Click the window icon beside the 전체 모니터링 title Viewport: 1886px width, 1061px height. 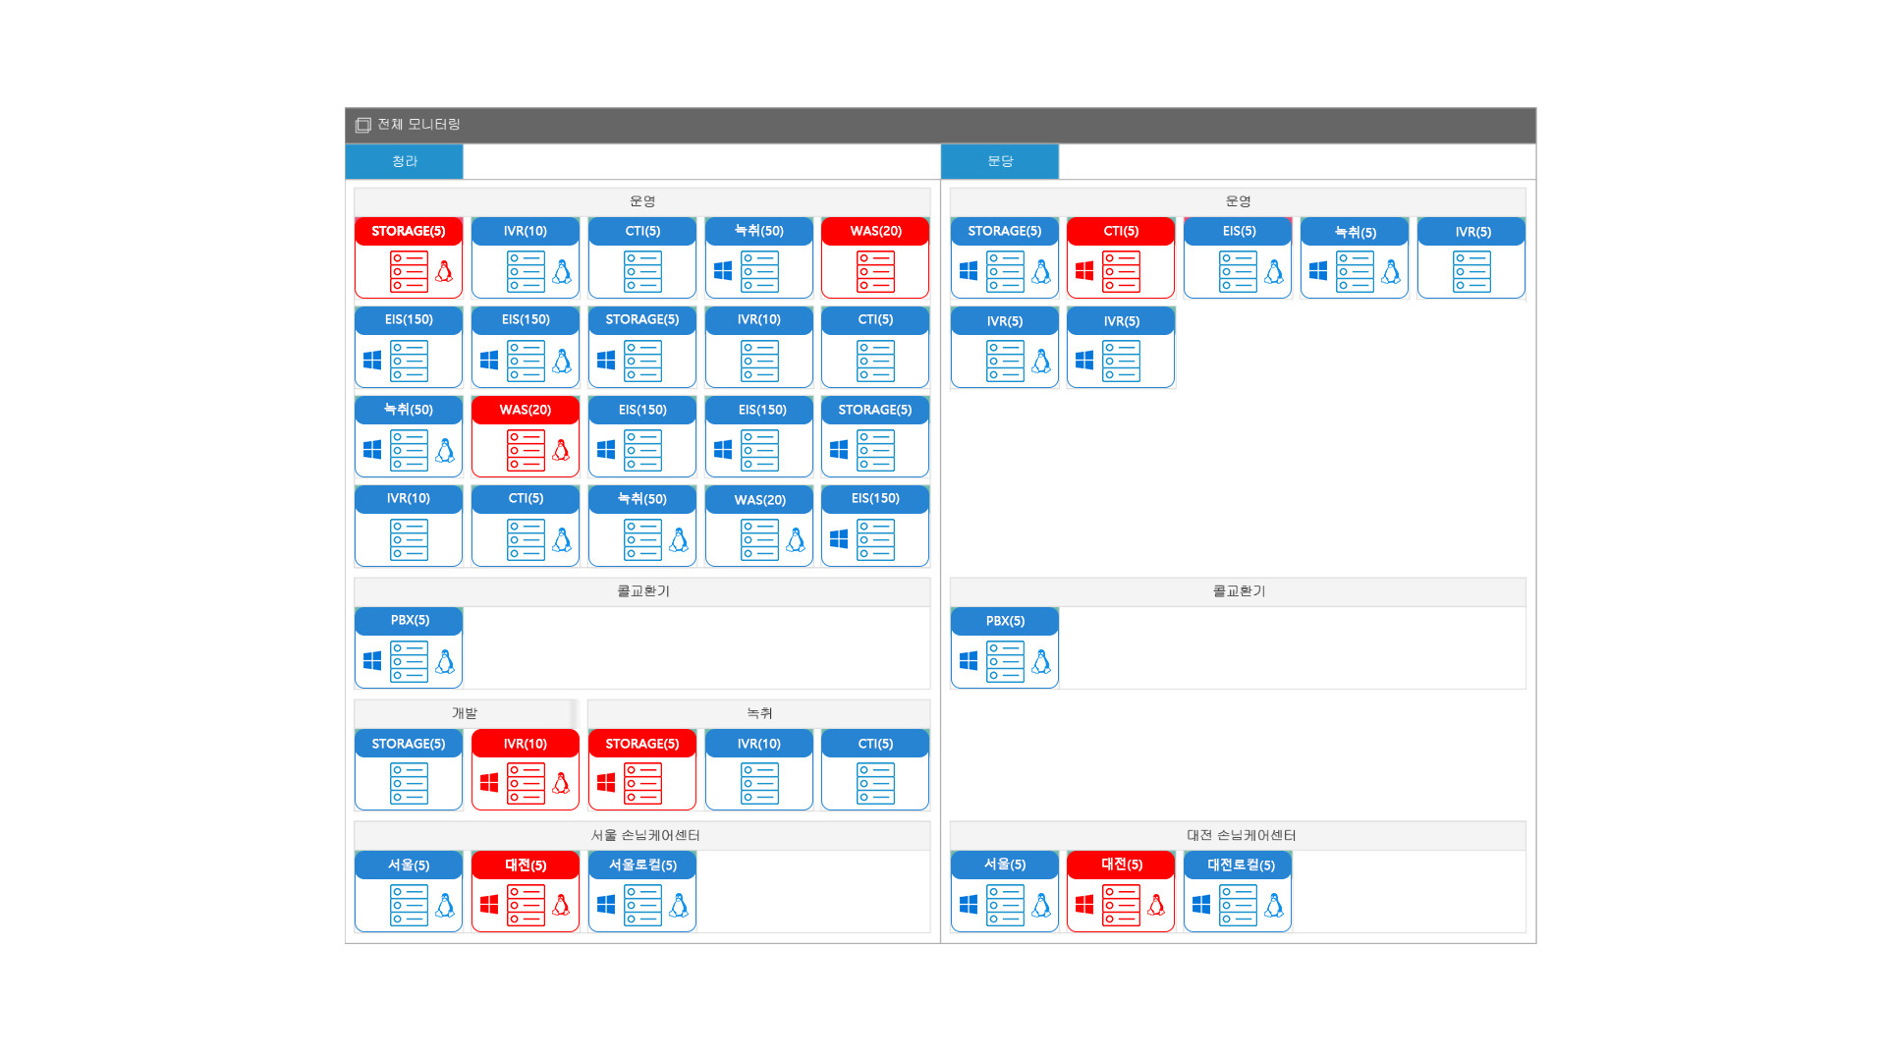pos(363,125)
